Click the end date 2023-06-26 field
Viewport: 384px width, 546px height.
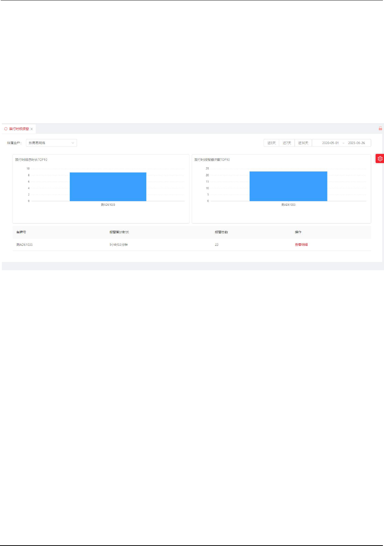tap(356, 143)
